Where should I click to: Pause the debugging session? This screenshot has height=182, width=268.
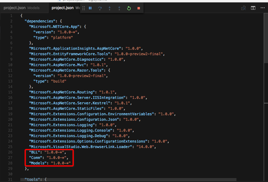pyautogui.click(x=90, y=8)
